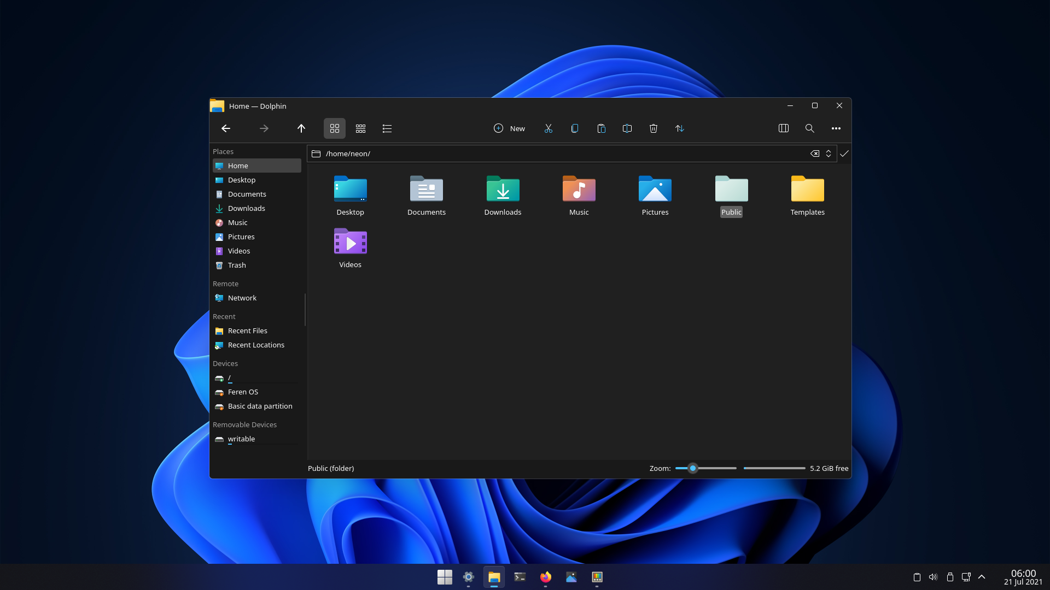Select Documents in Places sidebar
The height and width of the screenshot is (590, 1050).
[x=256, y=194]
